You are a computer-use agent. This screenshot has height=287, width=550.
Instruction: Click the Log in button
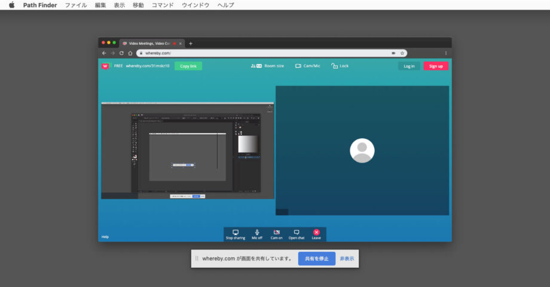409,66
